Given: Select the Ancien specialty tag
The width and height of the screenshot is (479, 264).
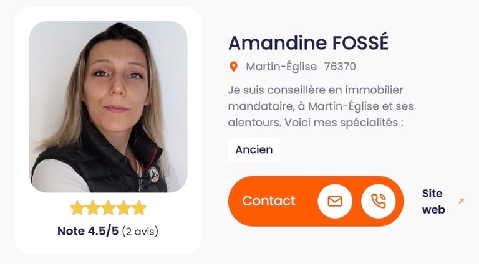Looking at the screenshot, I should click(x=254, y=149).
